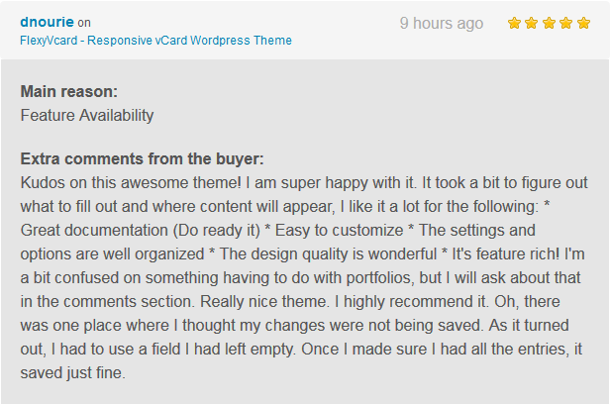Screen dimensions: 610x404
Task: Click the first rating star
Action: [514, 23]
